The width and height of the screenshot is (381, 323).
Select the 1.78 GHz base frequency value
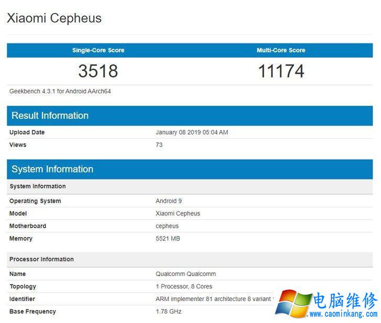(x=169, y=311)
